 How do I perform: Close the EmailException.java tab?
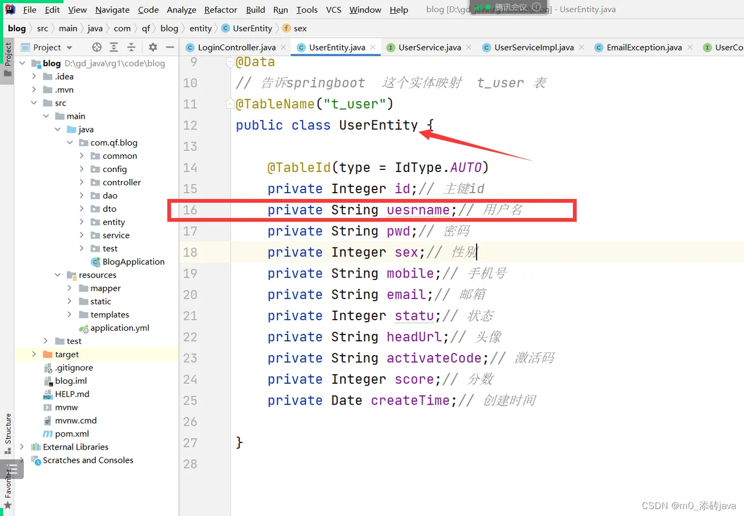[690, 47]
